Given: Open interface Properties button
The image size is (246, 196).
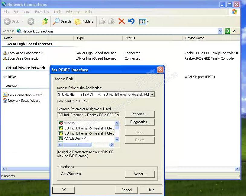Looking at the screenshot, I should coord(140,114).
